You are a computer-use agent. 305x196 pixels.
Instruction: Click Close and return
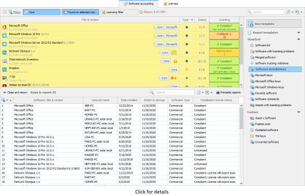(x=15, y=92)
